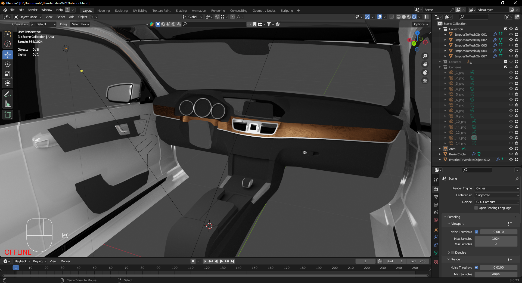This screenshot has height=283, width=522.
Task: Pause the viewport render preview
Action: click(426, 17)
